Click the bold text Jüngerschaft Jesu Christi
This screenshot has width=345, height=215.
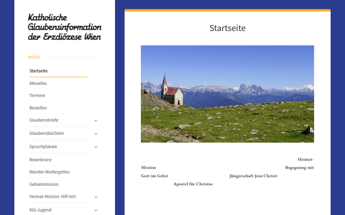pos(253,176)
